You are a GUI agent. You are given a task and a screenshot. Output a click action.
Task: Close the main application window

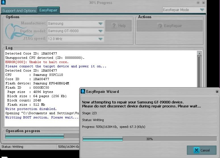[x=204, y=3]
